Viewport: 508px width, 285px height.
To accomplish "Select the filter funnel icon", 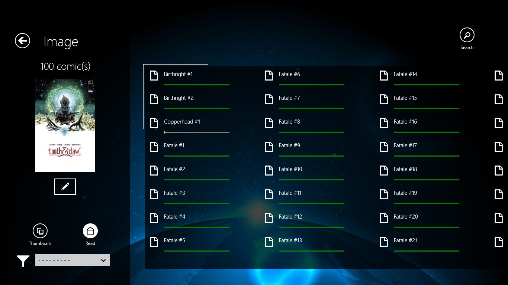I will click(22, 261).
